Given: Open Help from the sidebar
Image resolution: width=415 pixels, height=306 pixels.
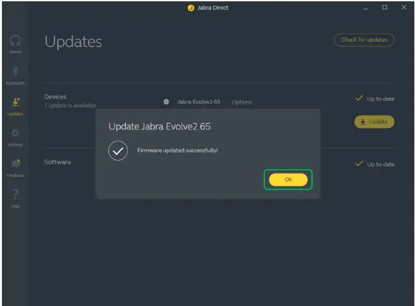Looking at the screenshot, I should pos(15,199).
